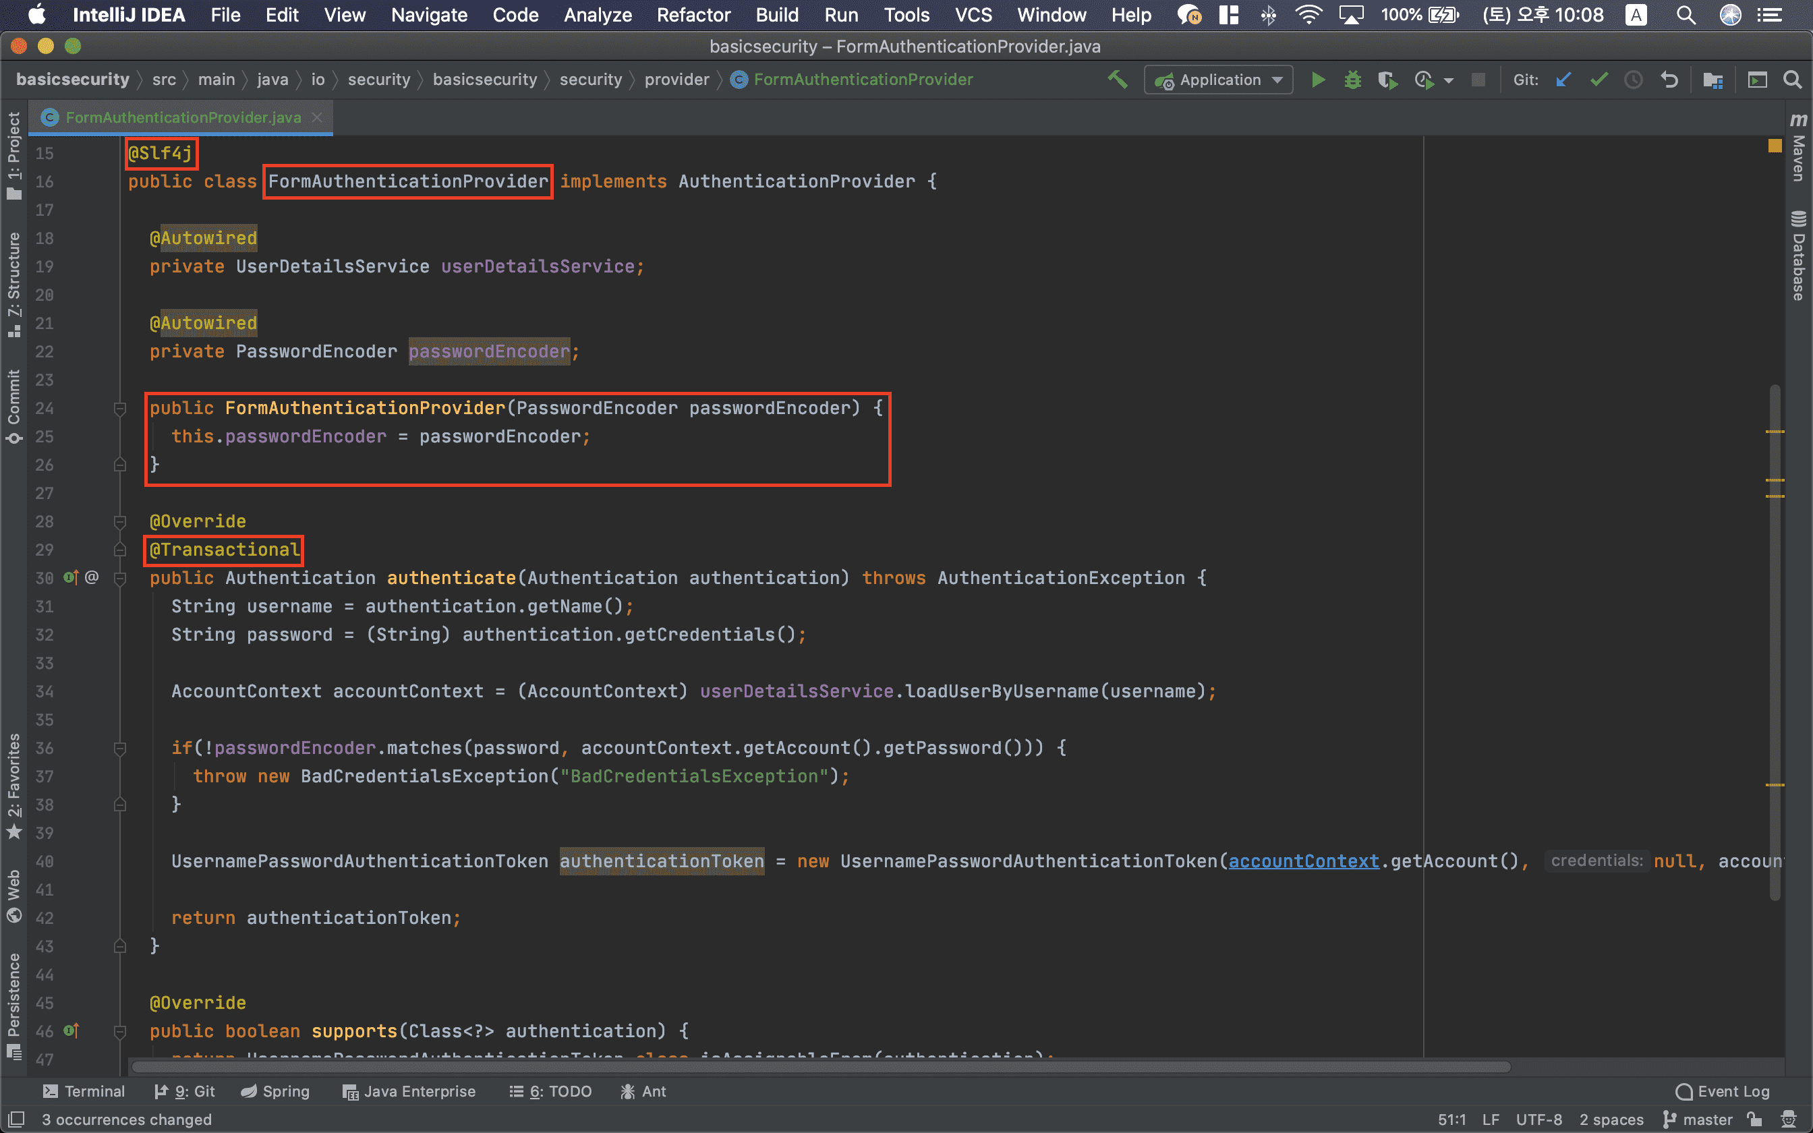1813x1133 pixels.
Task: Show Git history clock icon
Action: coord(1633,80)
